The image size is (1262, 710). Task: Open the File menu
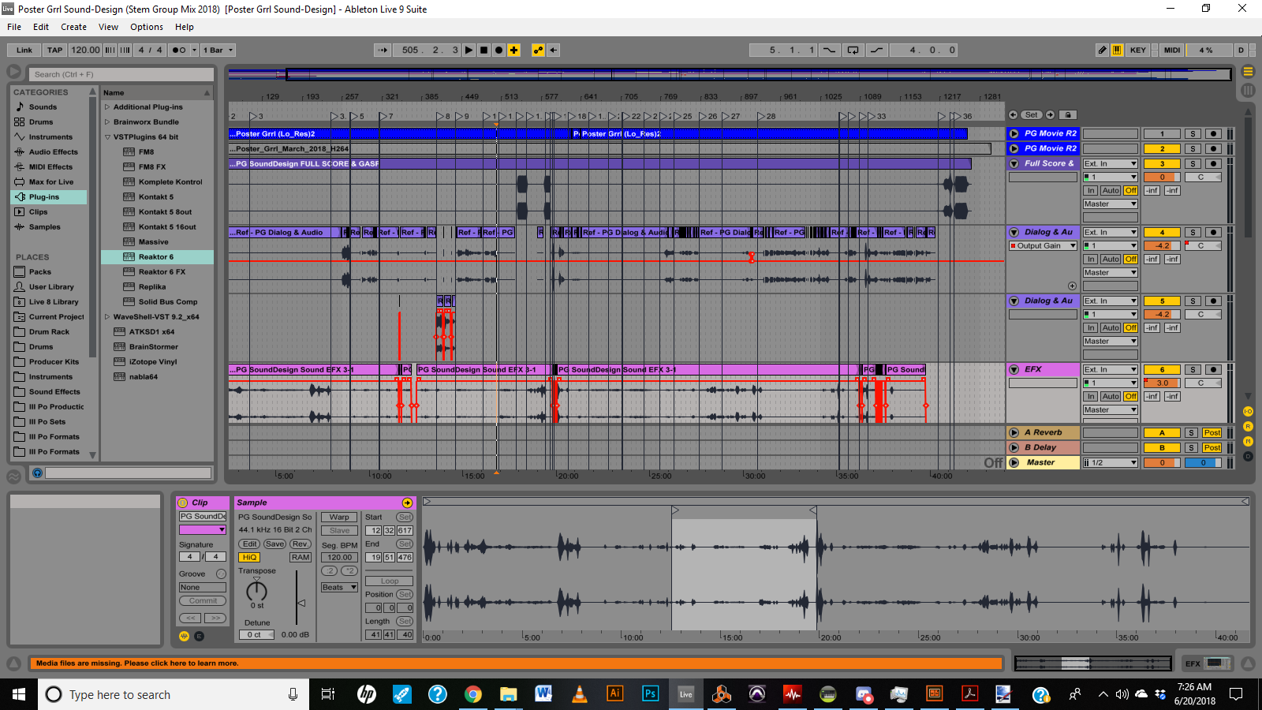point(14,27)
